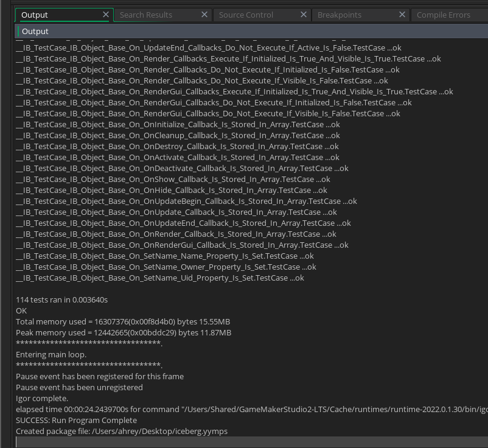Click the OnInitialize_Callback_Is_Stored_In_Array test line
The width and height of the screenshot is (488, 448).
[178, 125]
